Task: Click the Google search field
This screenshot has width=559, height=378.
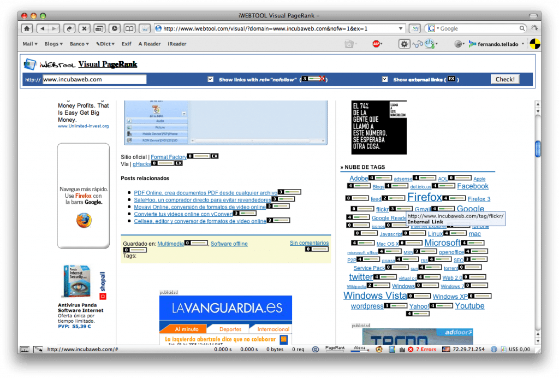Action: (479, 28)
